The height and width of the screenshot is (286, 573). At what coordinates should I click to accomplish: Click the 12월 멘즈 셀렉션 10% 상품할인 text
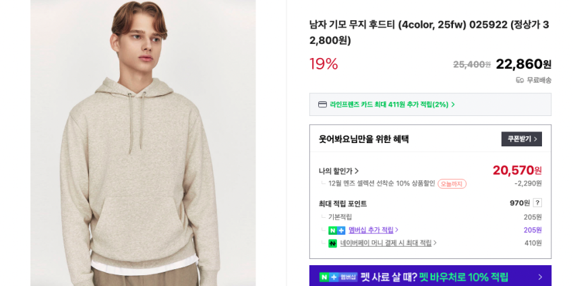(382, 184)
